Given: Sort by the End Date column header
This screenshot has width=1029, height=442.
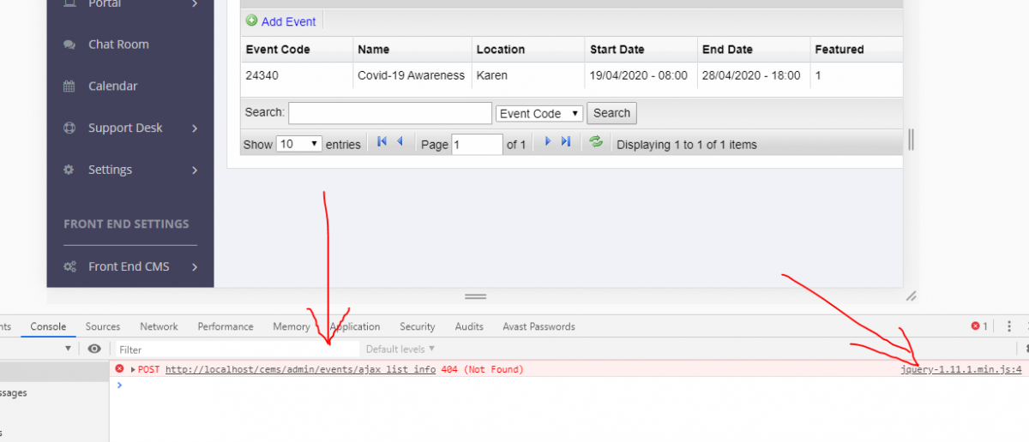Looking at the screenshot, I should tap(754, 50).
